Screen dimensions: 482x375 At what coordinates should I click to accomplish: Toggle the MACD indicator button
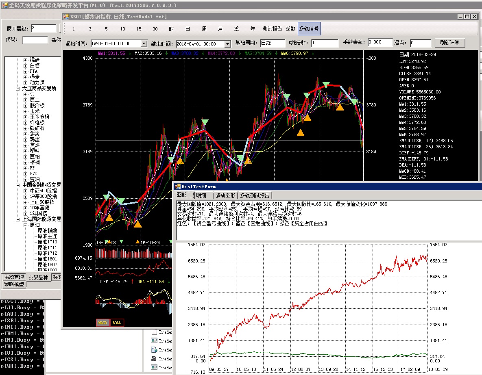102,323
